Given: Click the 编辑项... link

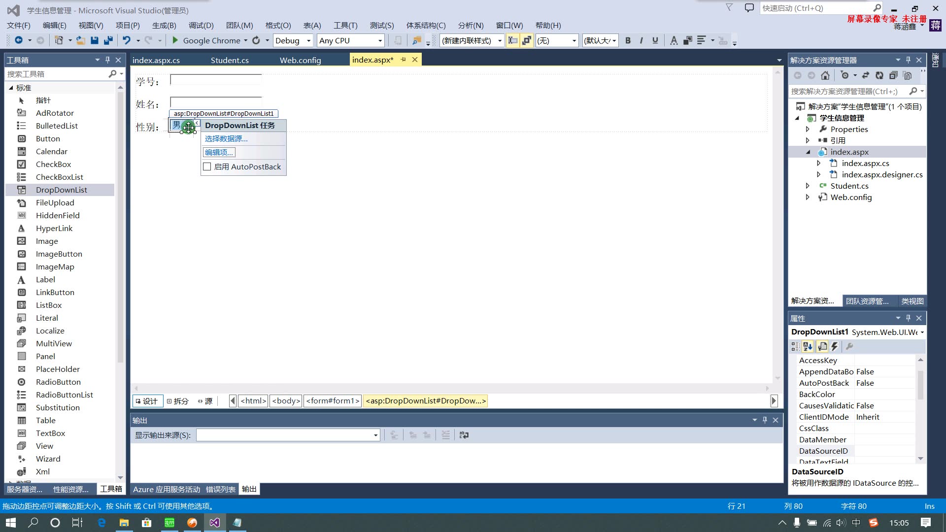Looking at the screenshot, I should point(219,152).
